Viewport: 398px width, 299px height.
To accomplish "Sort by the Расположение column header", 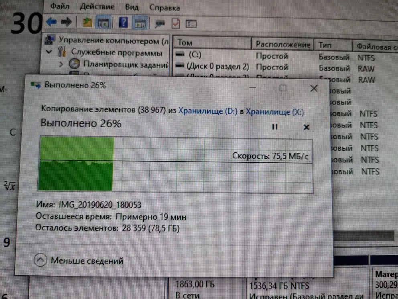I will click(283, 45).
